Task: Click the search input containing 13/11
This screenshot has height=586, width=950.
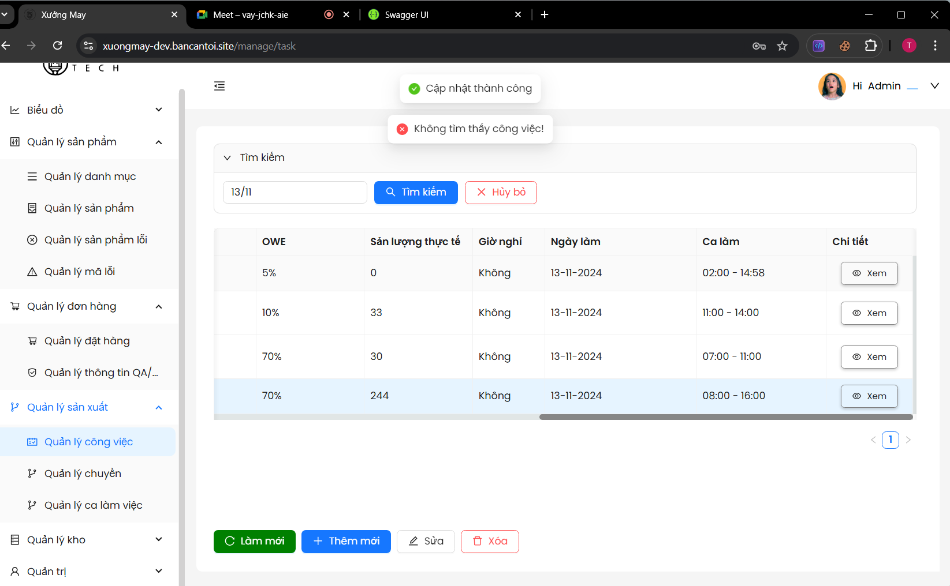Action: coord(295,193)
